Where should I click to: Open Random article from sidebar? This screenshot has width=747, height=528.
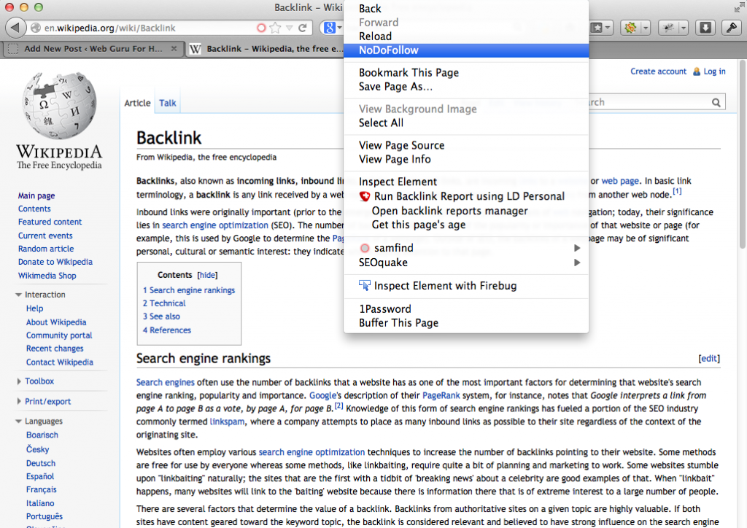pos(46,249)
